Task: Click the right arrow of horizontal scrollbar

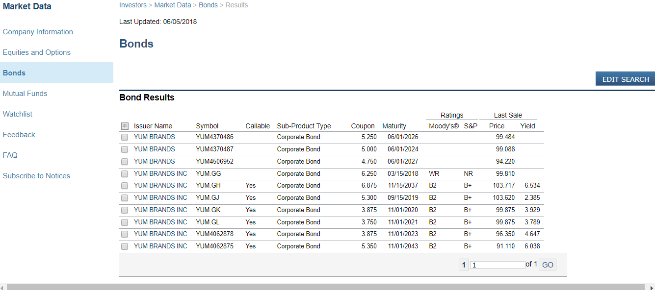Action: point(651,287)
